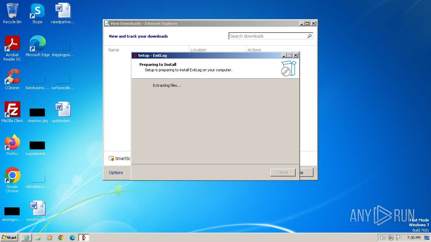This screenshot has height=242, width=431.
Task: Sort downloads by Name column
Action: (114, 50)
